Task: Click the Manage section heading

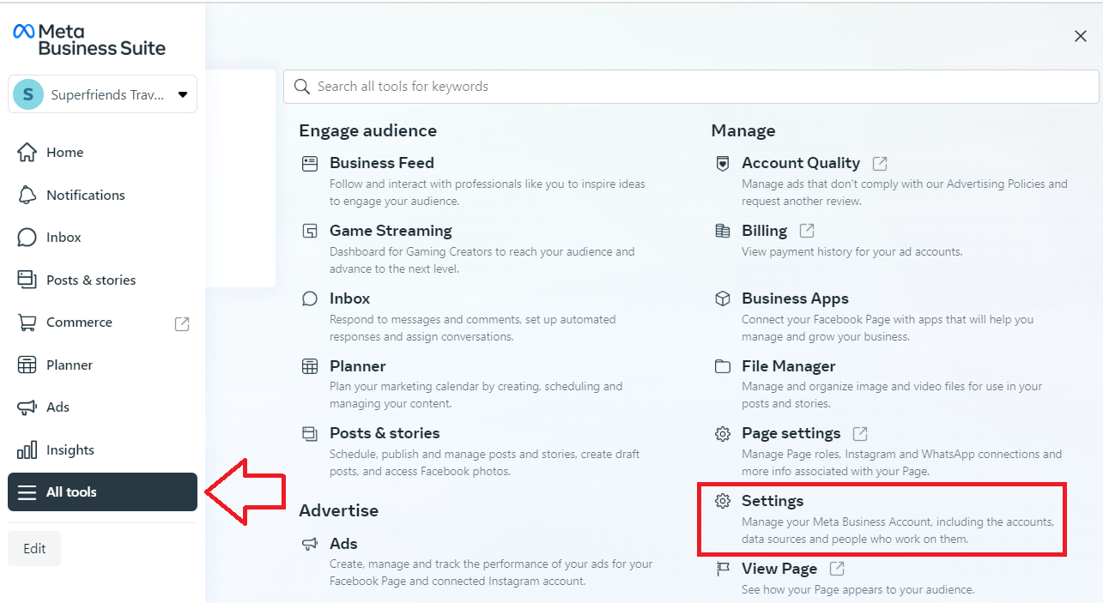Action: pyautogui.click(x=743, y=130)
